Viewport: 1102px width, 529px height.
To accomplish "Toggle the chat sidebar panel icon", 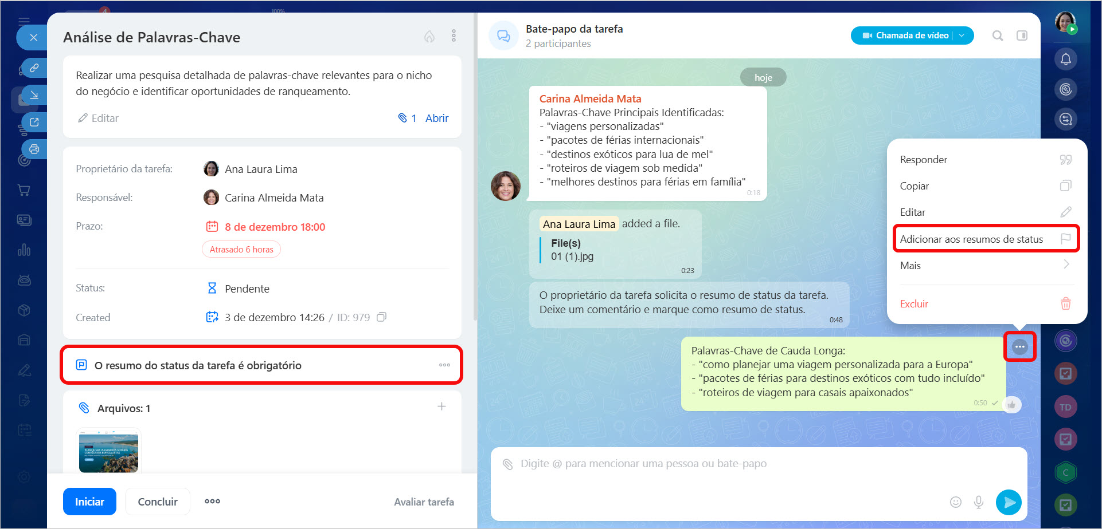I will (x=1022, y=35).
